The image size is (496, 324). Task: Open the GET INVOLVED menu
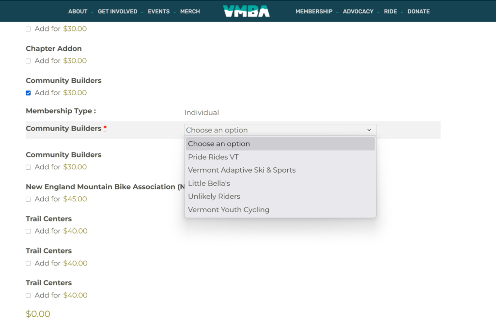click(x=117, y=12)
